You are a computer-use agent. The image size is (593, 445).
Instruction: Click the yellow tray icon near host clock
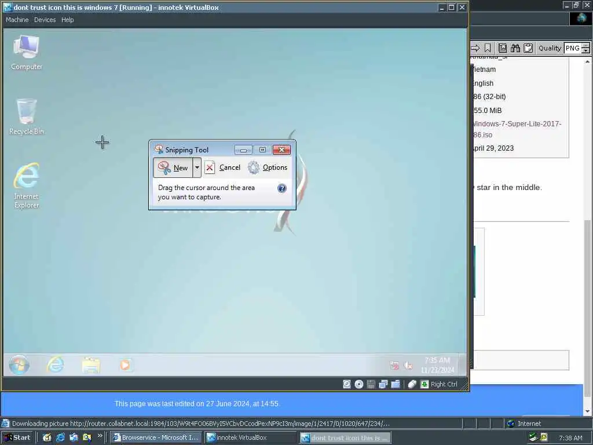pos(544,438)
